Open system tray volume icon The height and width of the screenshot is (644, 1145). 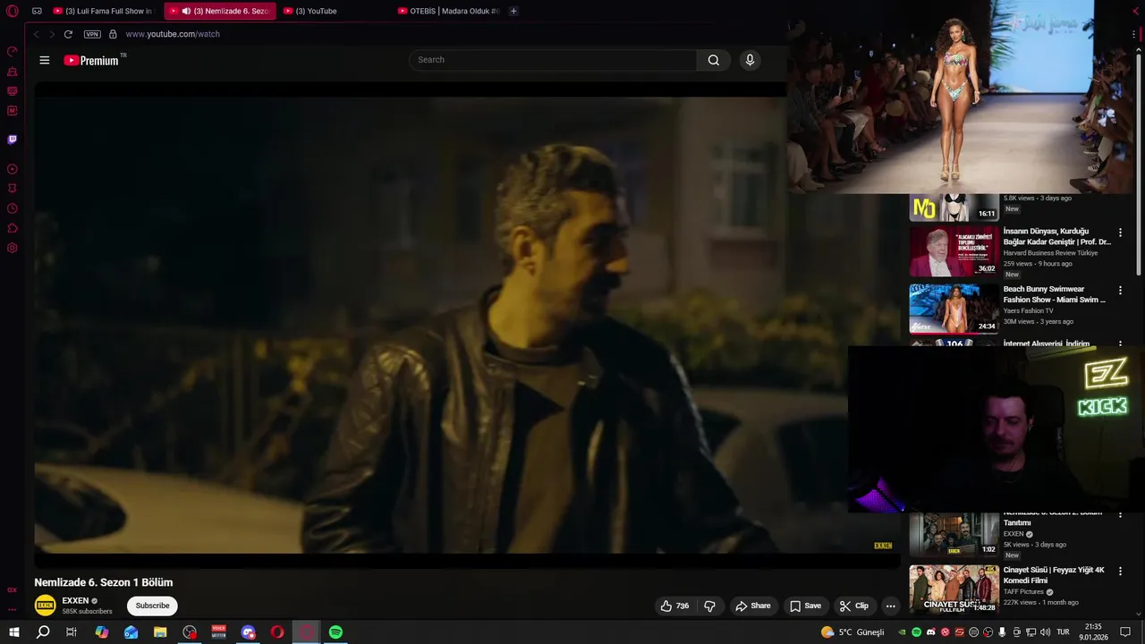click(1045, 632)
